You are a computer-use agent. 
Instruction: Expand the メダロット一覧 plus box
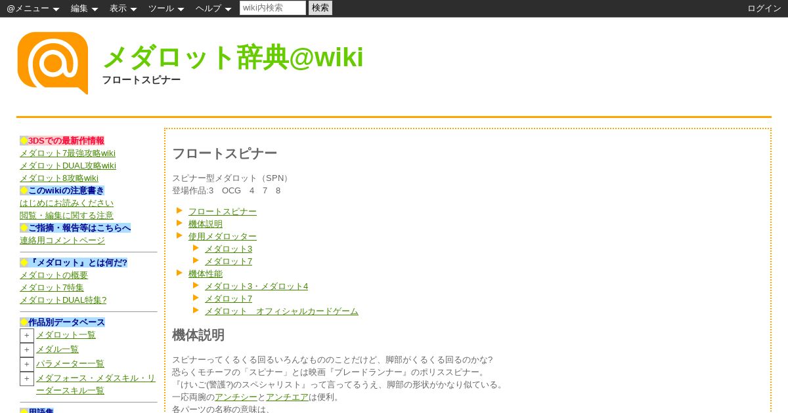27,336
